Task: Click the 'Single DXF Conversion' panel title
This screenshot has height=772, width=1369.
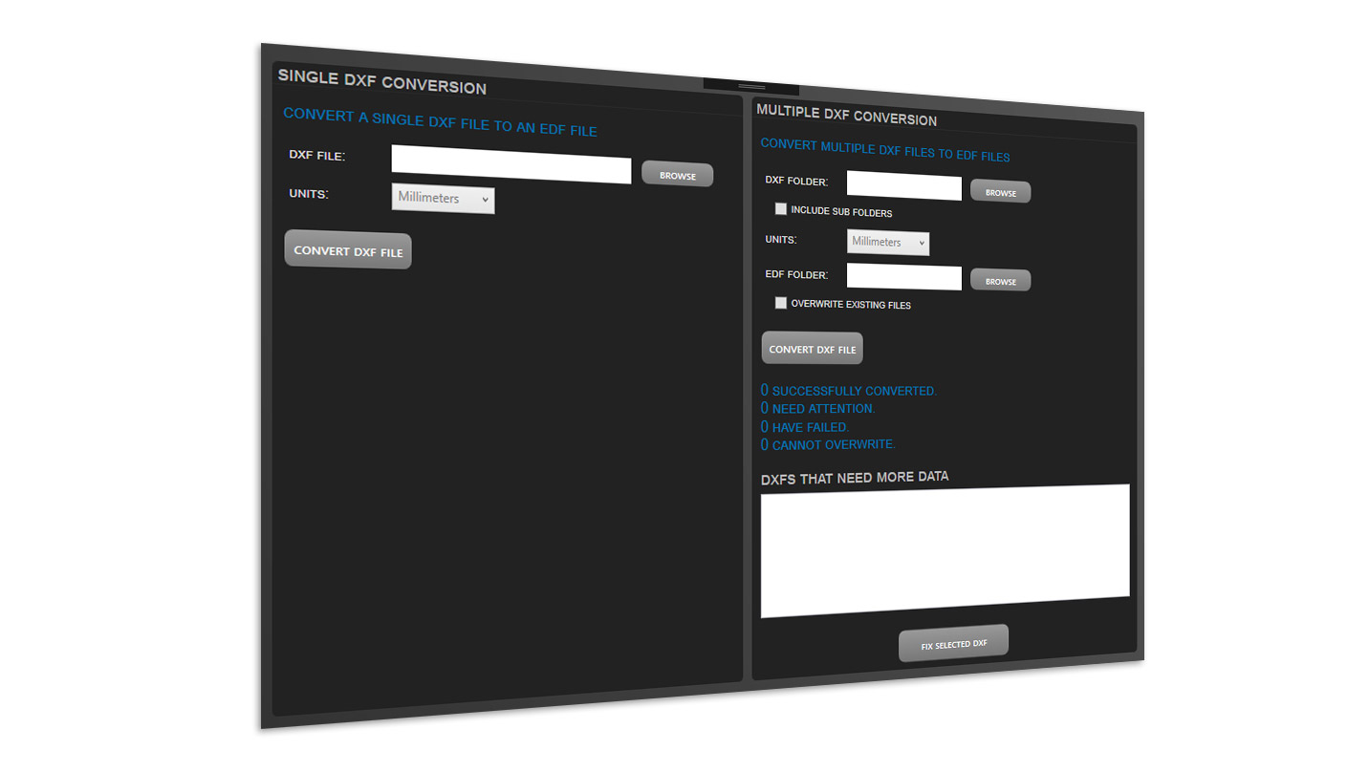Action: [382, 82]
